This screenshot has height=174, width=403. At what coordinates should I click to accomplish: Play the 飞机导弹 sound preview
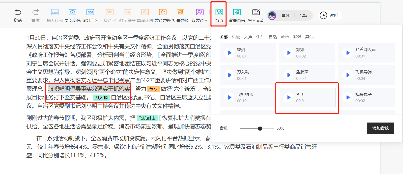coord(348,75)
